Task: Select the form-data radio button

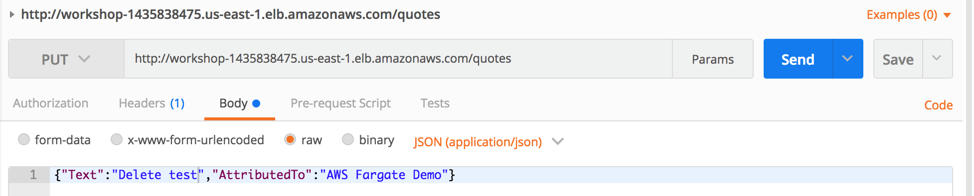Action: click(24, 139)
